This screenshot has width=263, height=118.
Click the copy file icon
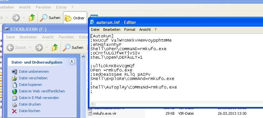pyautogui.click(x=14, y=85)
